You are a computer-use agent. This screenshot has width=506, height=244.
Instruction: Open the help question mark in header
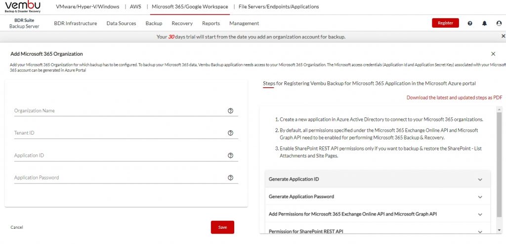coord(470,23)
